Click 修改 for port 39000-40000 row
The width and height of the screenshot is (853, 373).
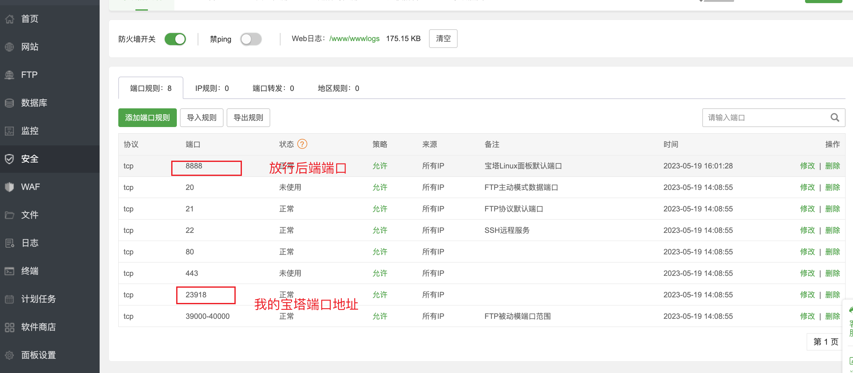coord(807,316)
